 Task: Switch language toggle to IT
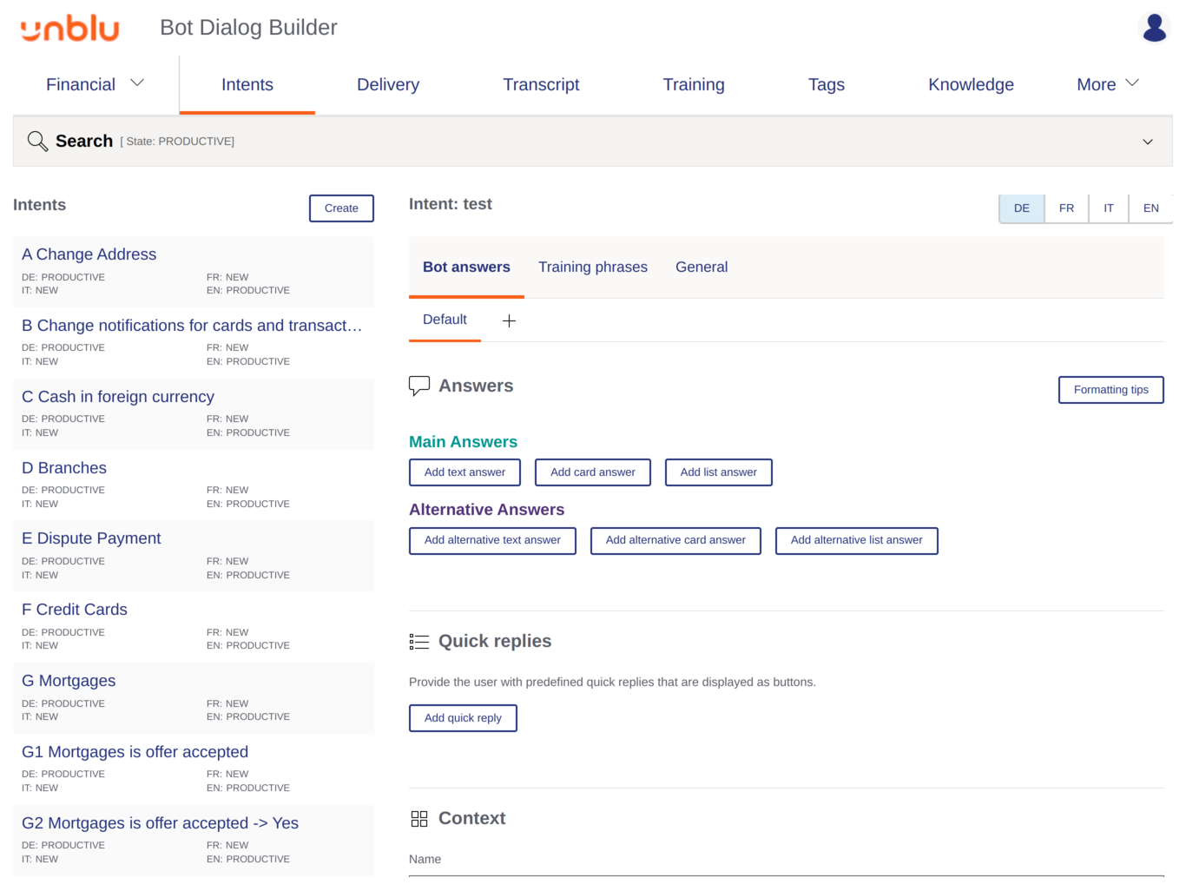pos(1108,208)
